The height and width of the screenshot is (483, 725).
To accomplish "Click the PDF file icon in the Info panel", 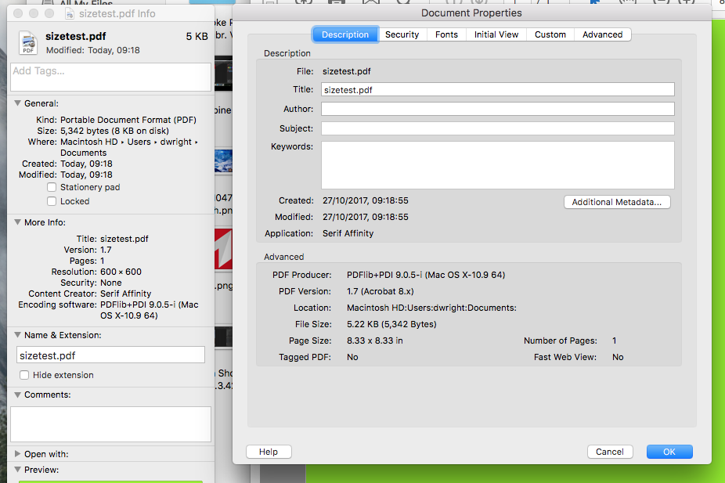I will click(x=29, y=44).
